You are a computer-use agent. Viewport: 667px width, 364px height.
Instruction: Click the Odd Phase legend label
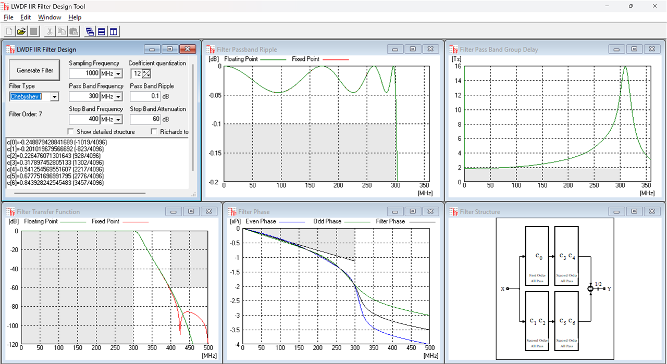[x=327, y=221]
